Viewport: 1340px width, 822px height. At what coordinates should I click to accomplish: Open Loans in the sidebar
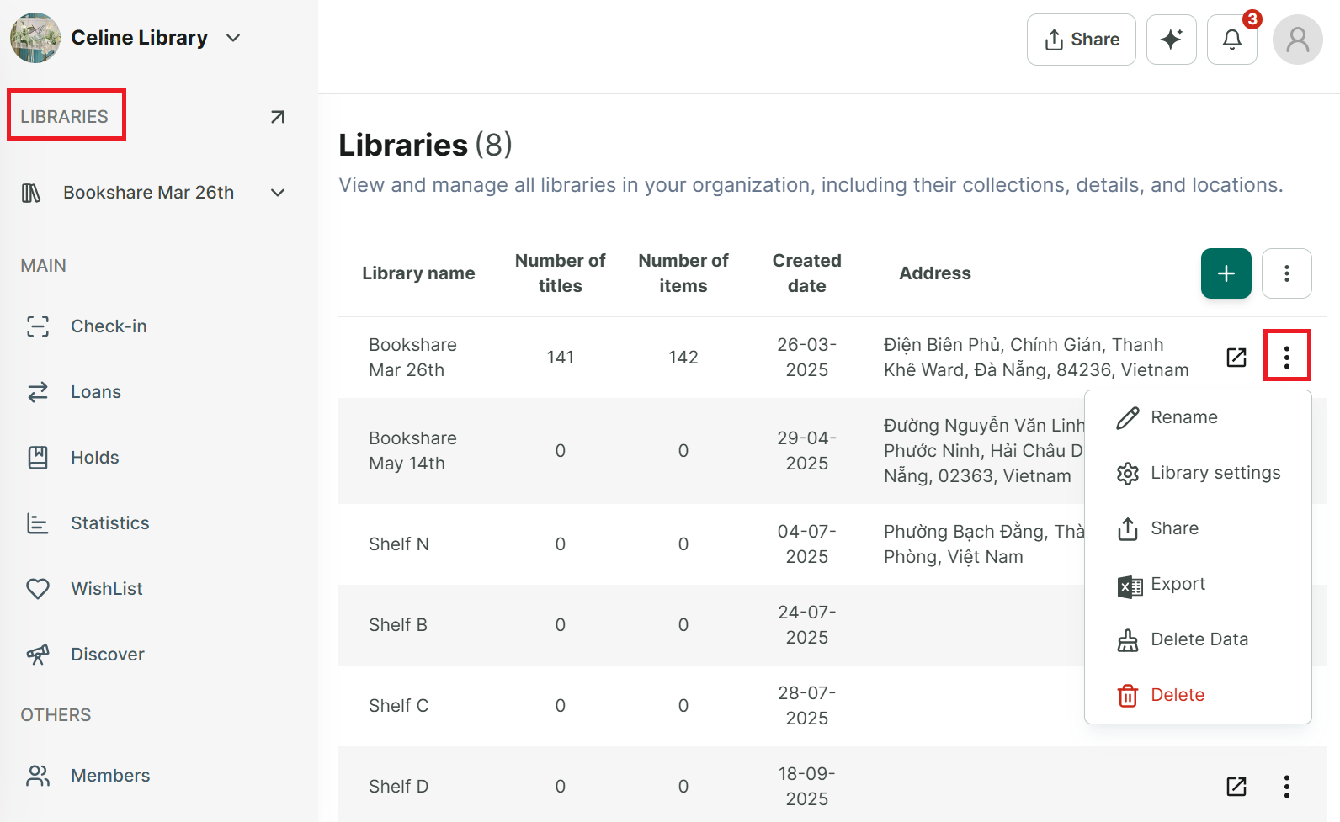pos(96,392)
